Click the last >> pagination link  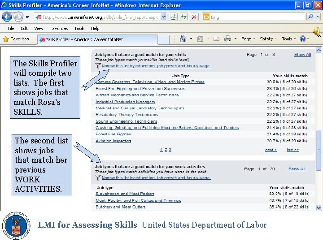tap(292, 150)
